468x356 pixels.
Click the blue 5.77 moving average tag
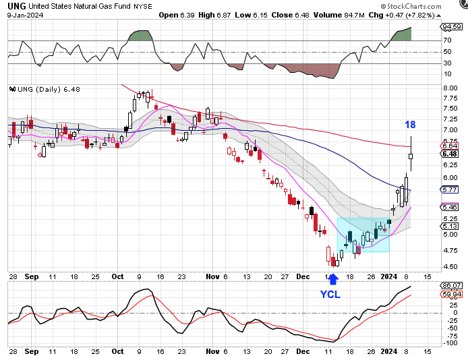point(450,190)
